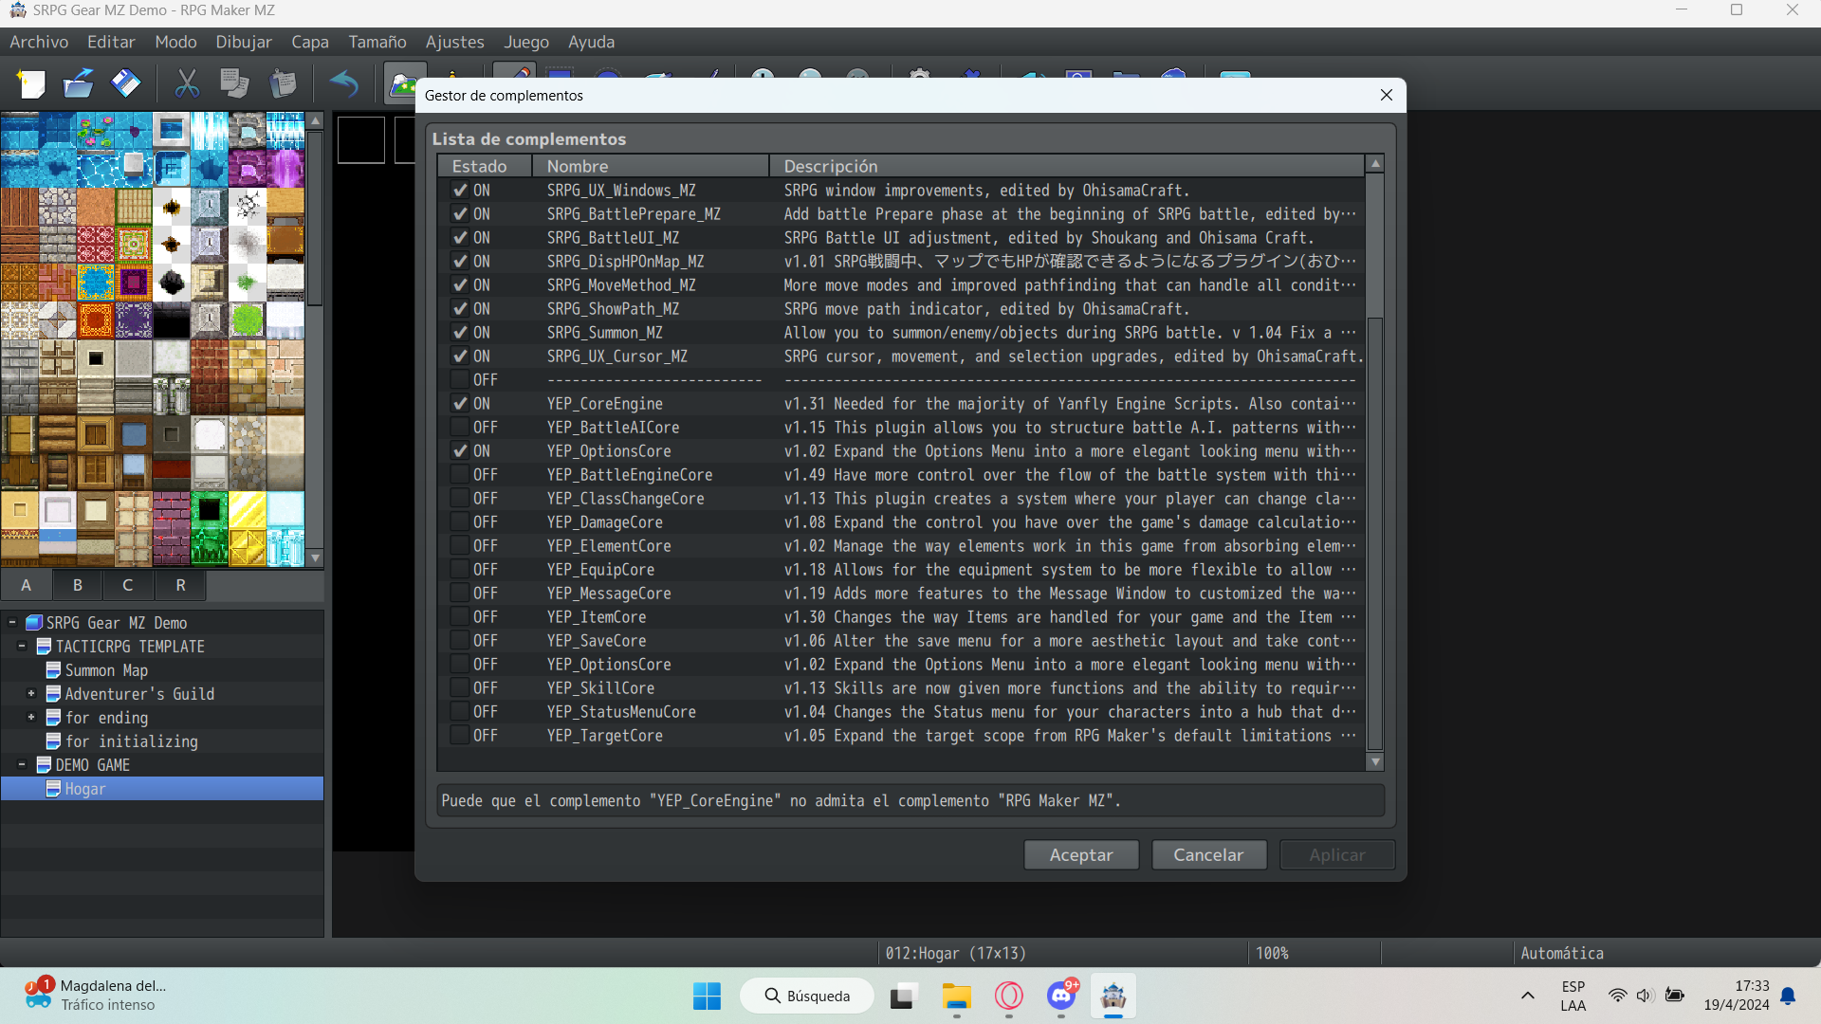Open the Dibujar menu
Image resolution: width=1821 pixels, height=1024 pixels.
click(244, 42)
